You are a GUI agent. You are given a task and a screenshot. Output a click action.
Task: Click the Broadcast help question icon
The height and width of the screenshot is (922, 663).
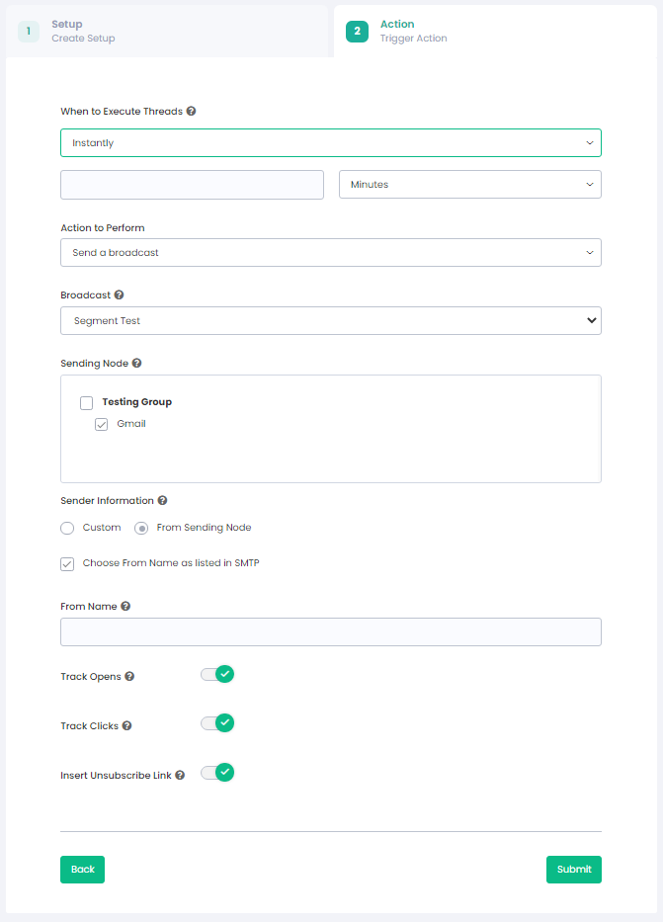119,295
